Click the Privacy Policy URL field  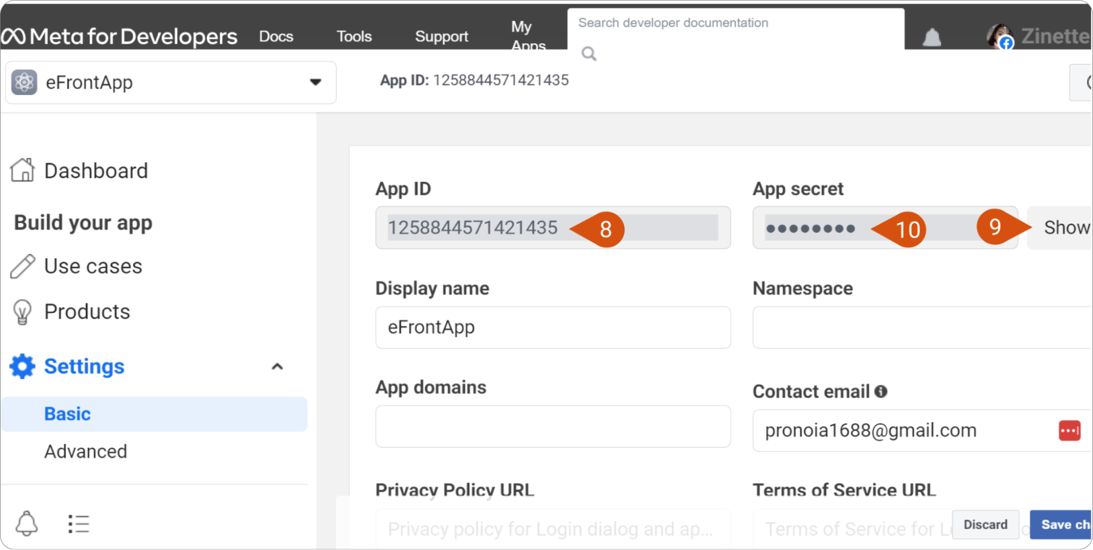[553, 529]
